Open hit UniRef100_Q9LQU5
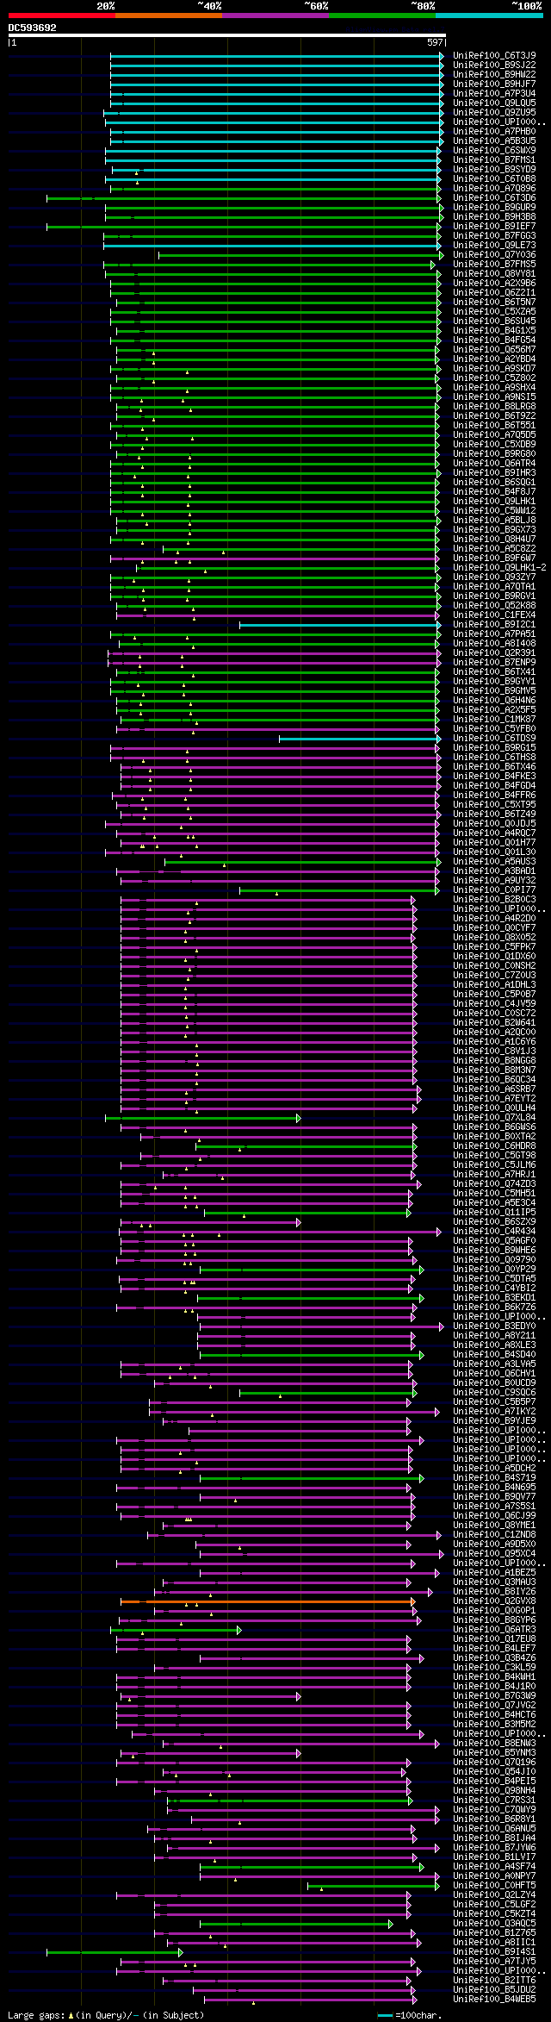This screenshot has width=551, height=2022. (494, 103)
